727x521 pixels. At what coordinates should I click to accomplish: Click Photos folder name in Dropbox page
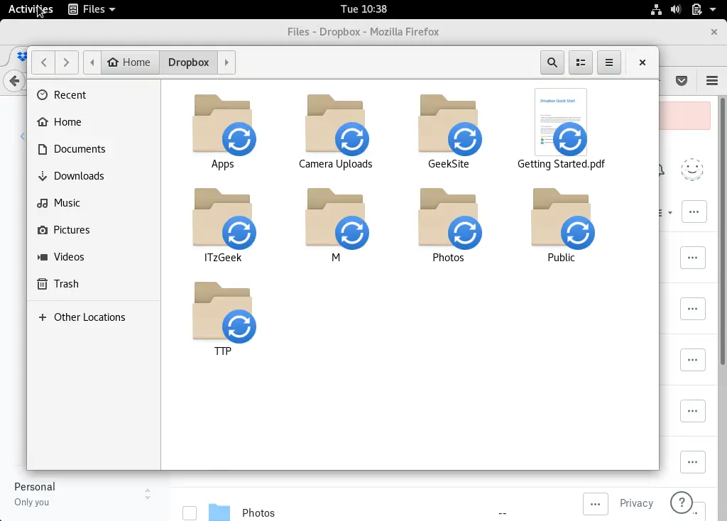click(258, 513)
